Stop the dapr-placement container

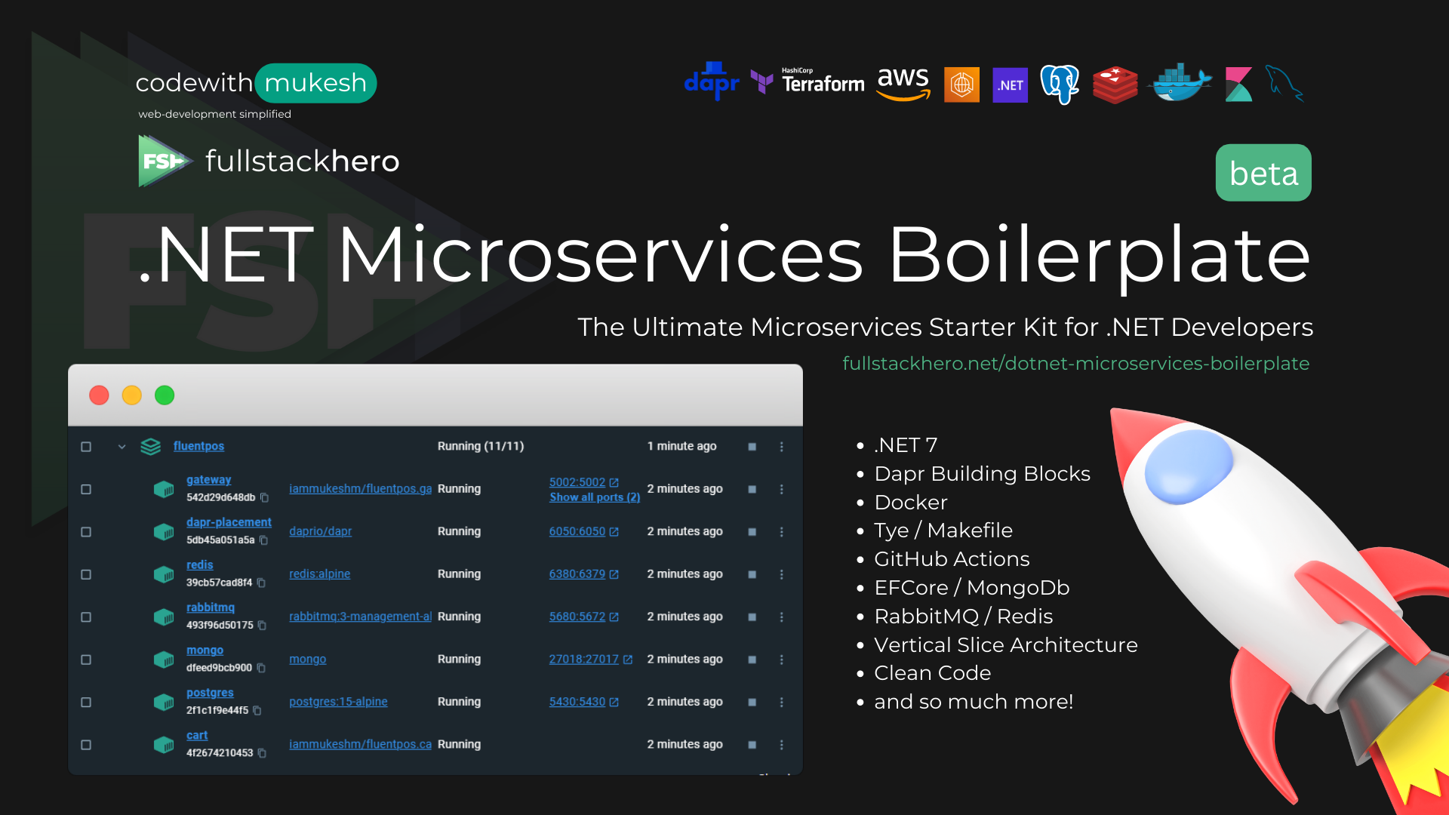(x=752, y=532)
